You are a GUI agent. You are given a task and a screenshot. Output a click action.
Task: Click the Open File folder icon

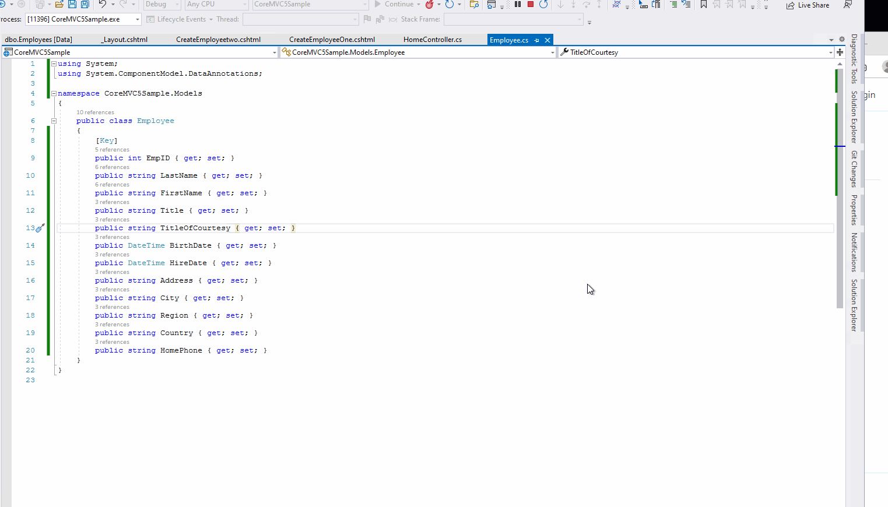pos(59,4)
